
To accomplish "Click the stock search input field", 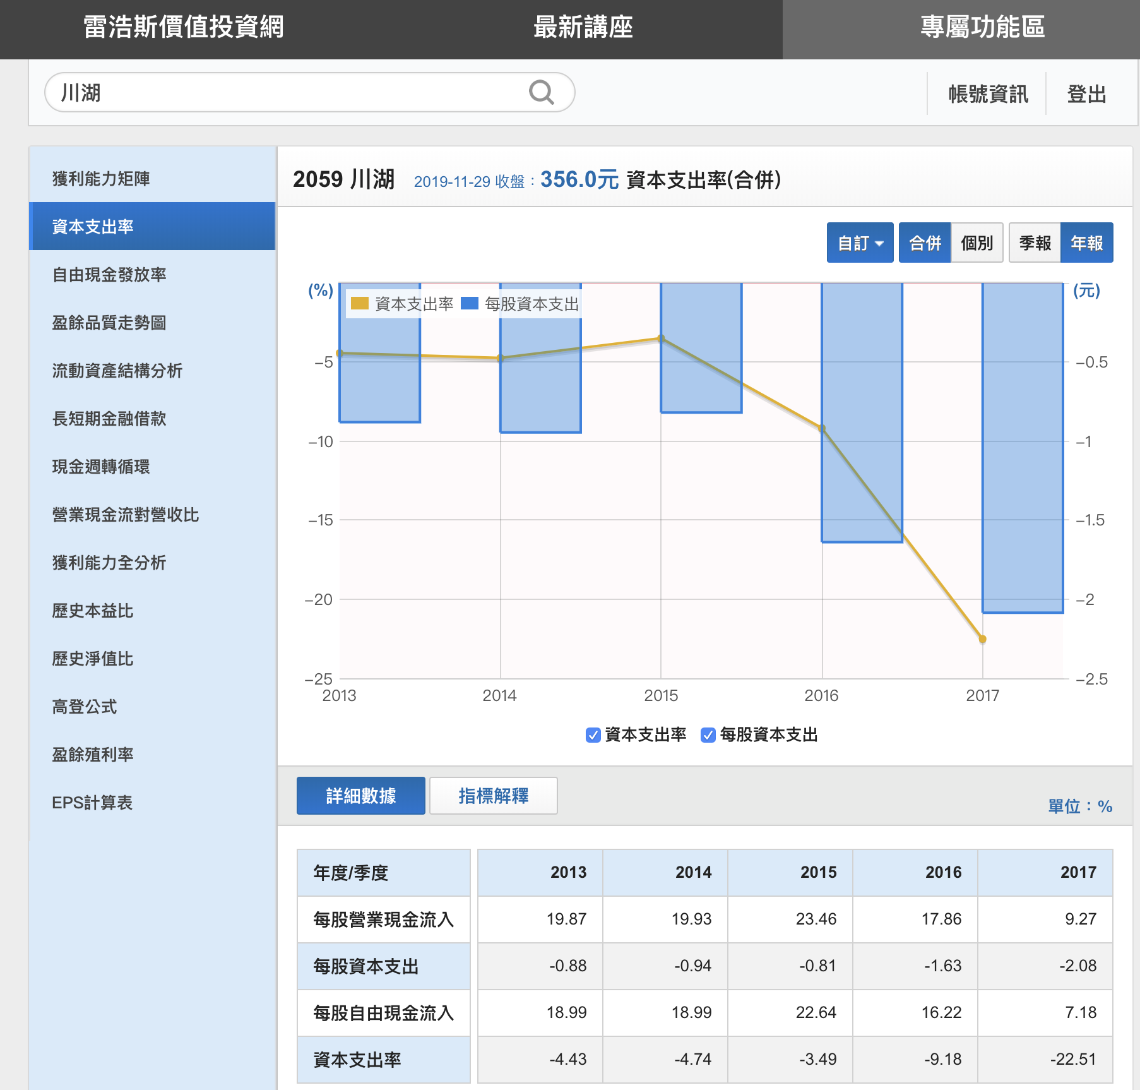I will tap(284, 93).
